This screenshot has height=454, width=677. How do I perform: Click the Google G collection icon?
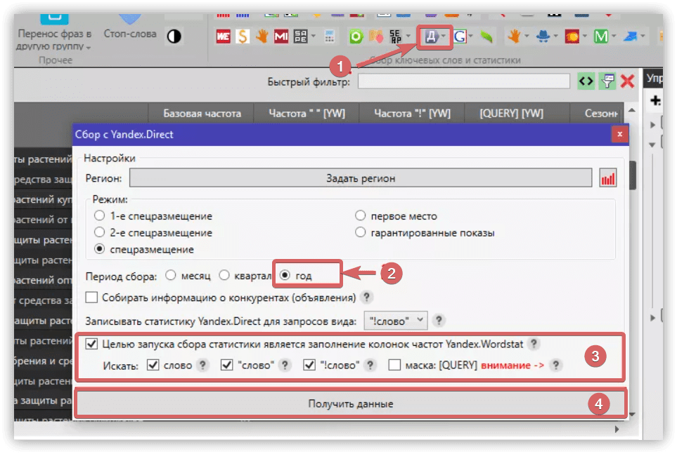pos(459,36)
